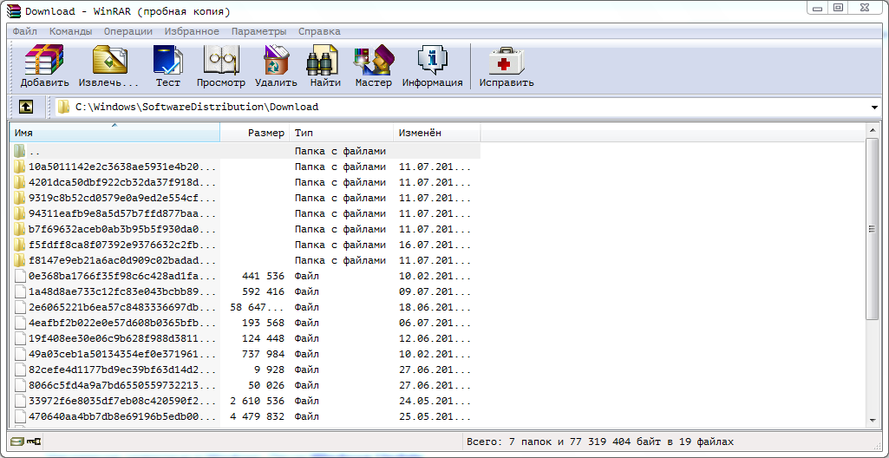Click status bar total 'Всего: 7 папок' text
Viewport: 889px width, 458px height.
(508, 441)
